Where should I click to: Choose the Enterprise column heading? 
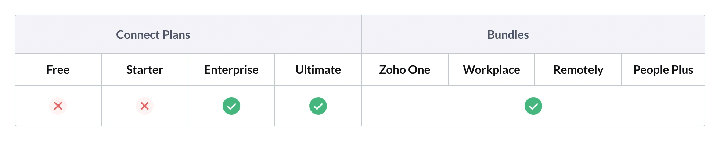pyautogui.click(x=231, y=70)
